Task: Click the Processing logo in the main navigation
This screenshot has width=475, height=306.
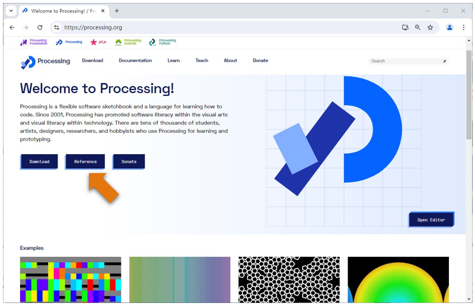Action: [x=45, y=62]
